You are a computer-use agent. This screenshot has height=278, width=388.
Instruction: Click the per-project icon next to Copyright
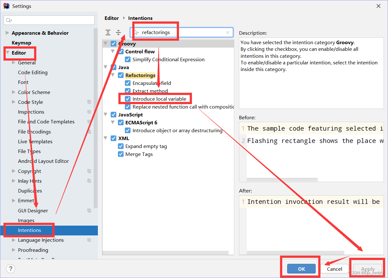89,171
